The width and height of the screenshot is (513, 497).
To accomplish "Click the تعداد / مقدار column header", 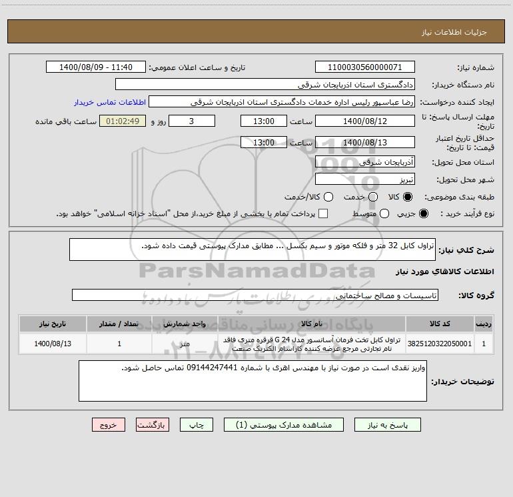I will pyautogui.click(x=119, y=324).
